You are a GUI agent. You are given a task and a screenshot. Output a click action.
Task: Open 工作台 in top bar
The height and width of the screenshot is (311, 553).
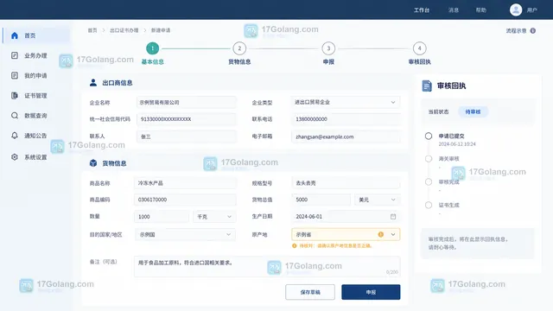[x=422, y=10]
